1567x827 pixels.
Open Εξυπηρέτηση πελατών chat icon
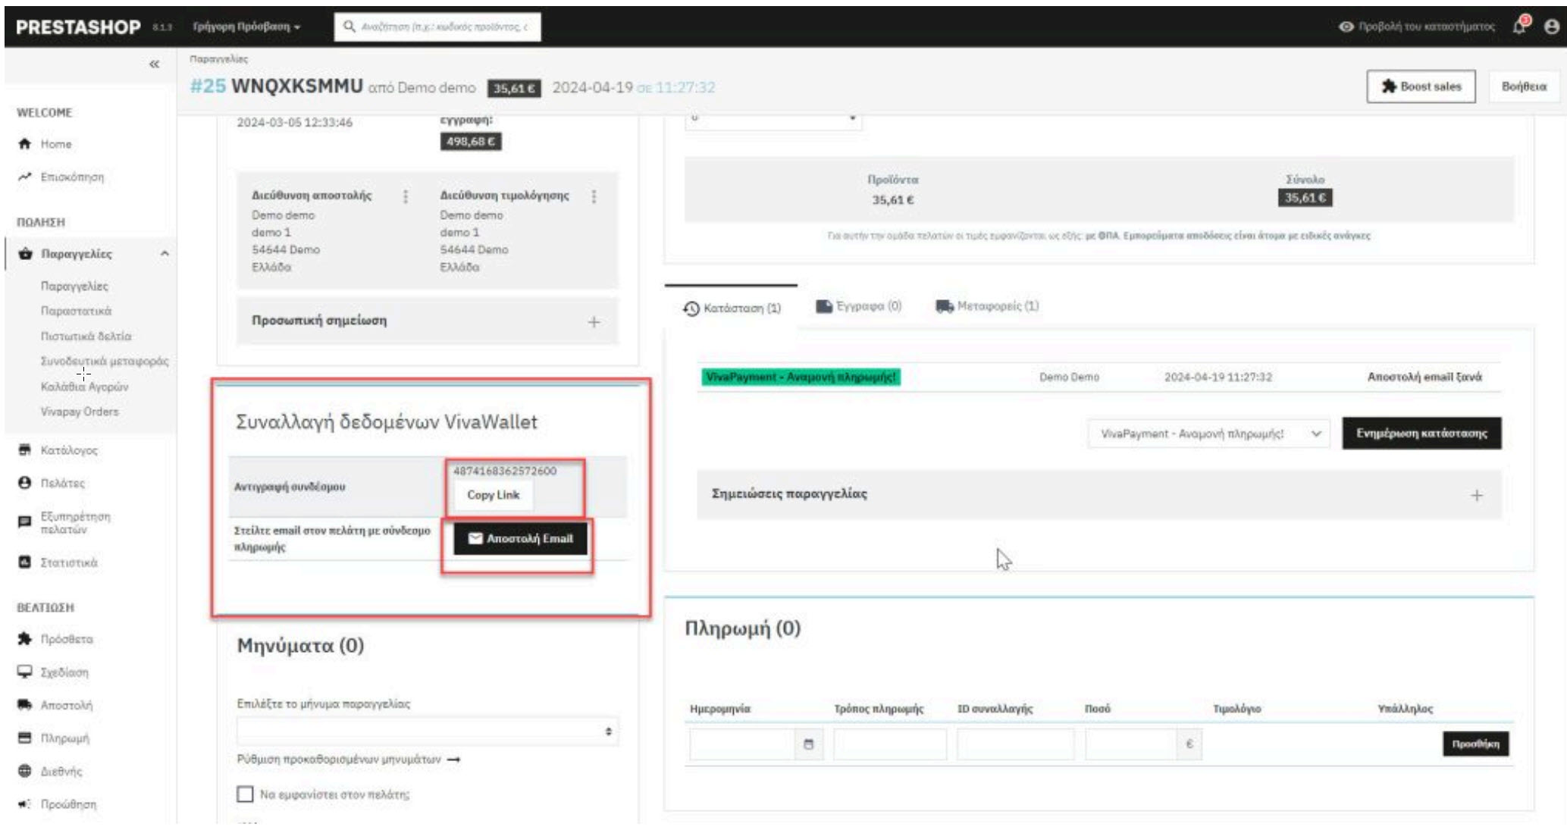pyautogui.click(x=25, y=522)
